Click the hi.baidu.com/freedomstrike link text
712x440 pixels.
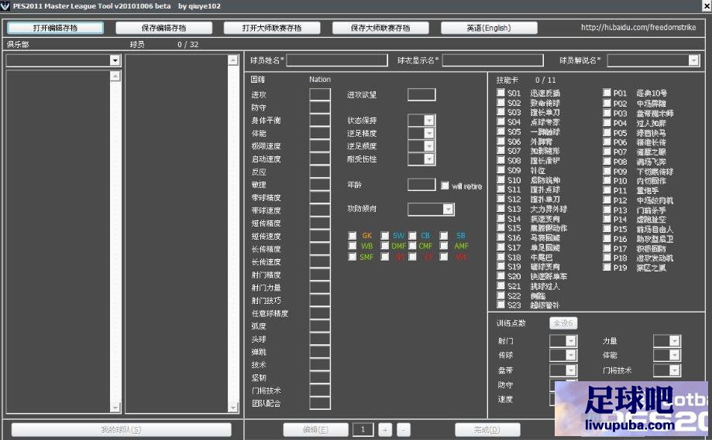click(x=638, y=27)
